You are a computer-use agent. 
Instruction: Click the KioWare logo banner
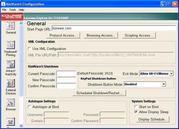tap(12, 17)
